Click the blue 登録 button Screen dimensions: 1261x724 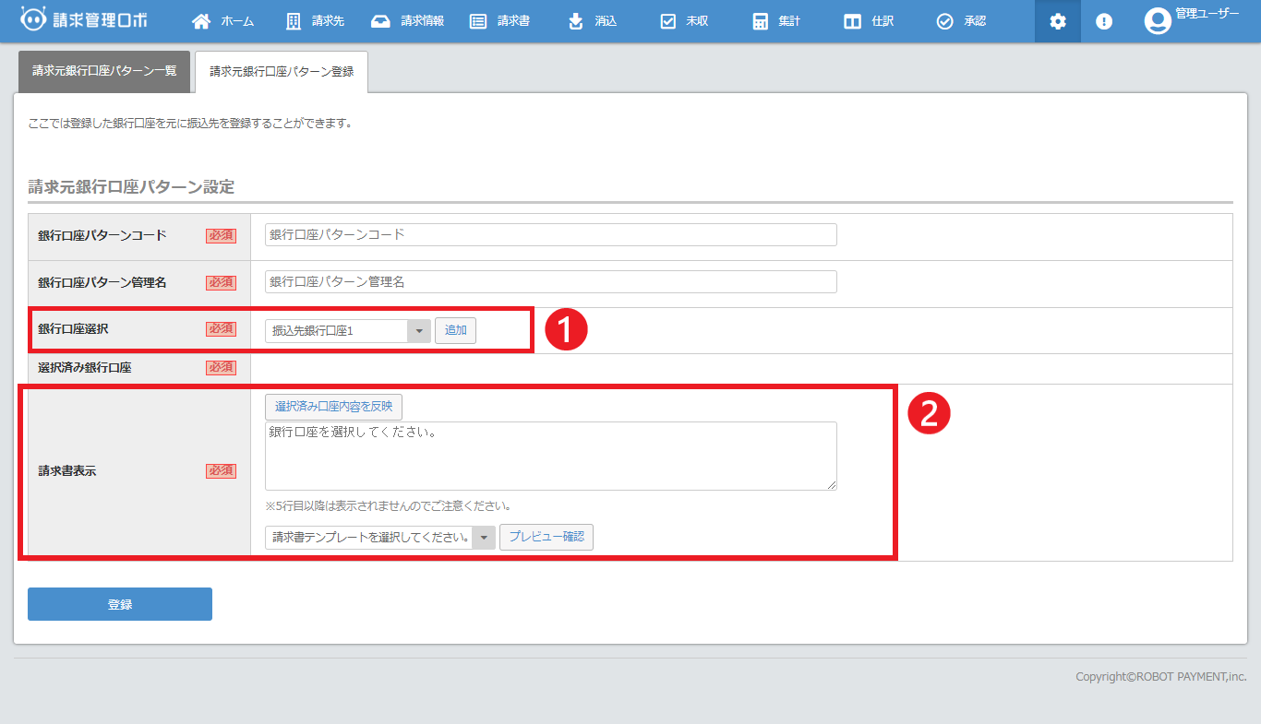pyautogui.click(x=120, y=604)
